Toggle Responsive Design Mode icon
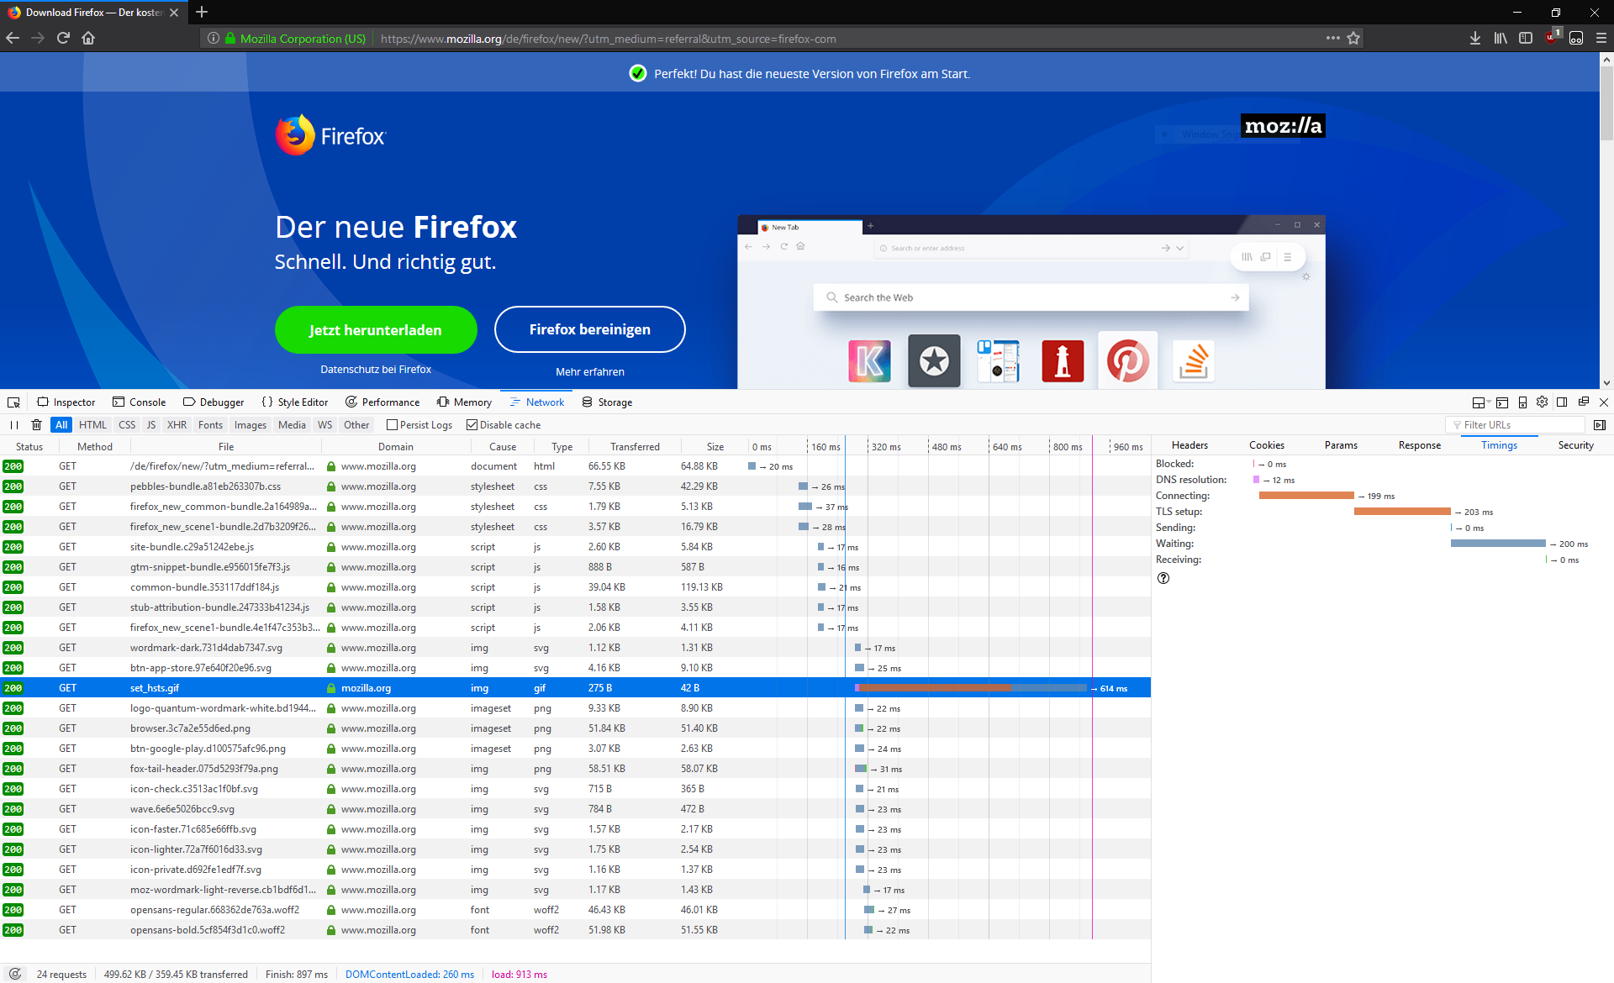Viewport: 1614px width, 983px height. [1522, 402]
